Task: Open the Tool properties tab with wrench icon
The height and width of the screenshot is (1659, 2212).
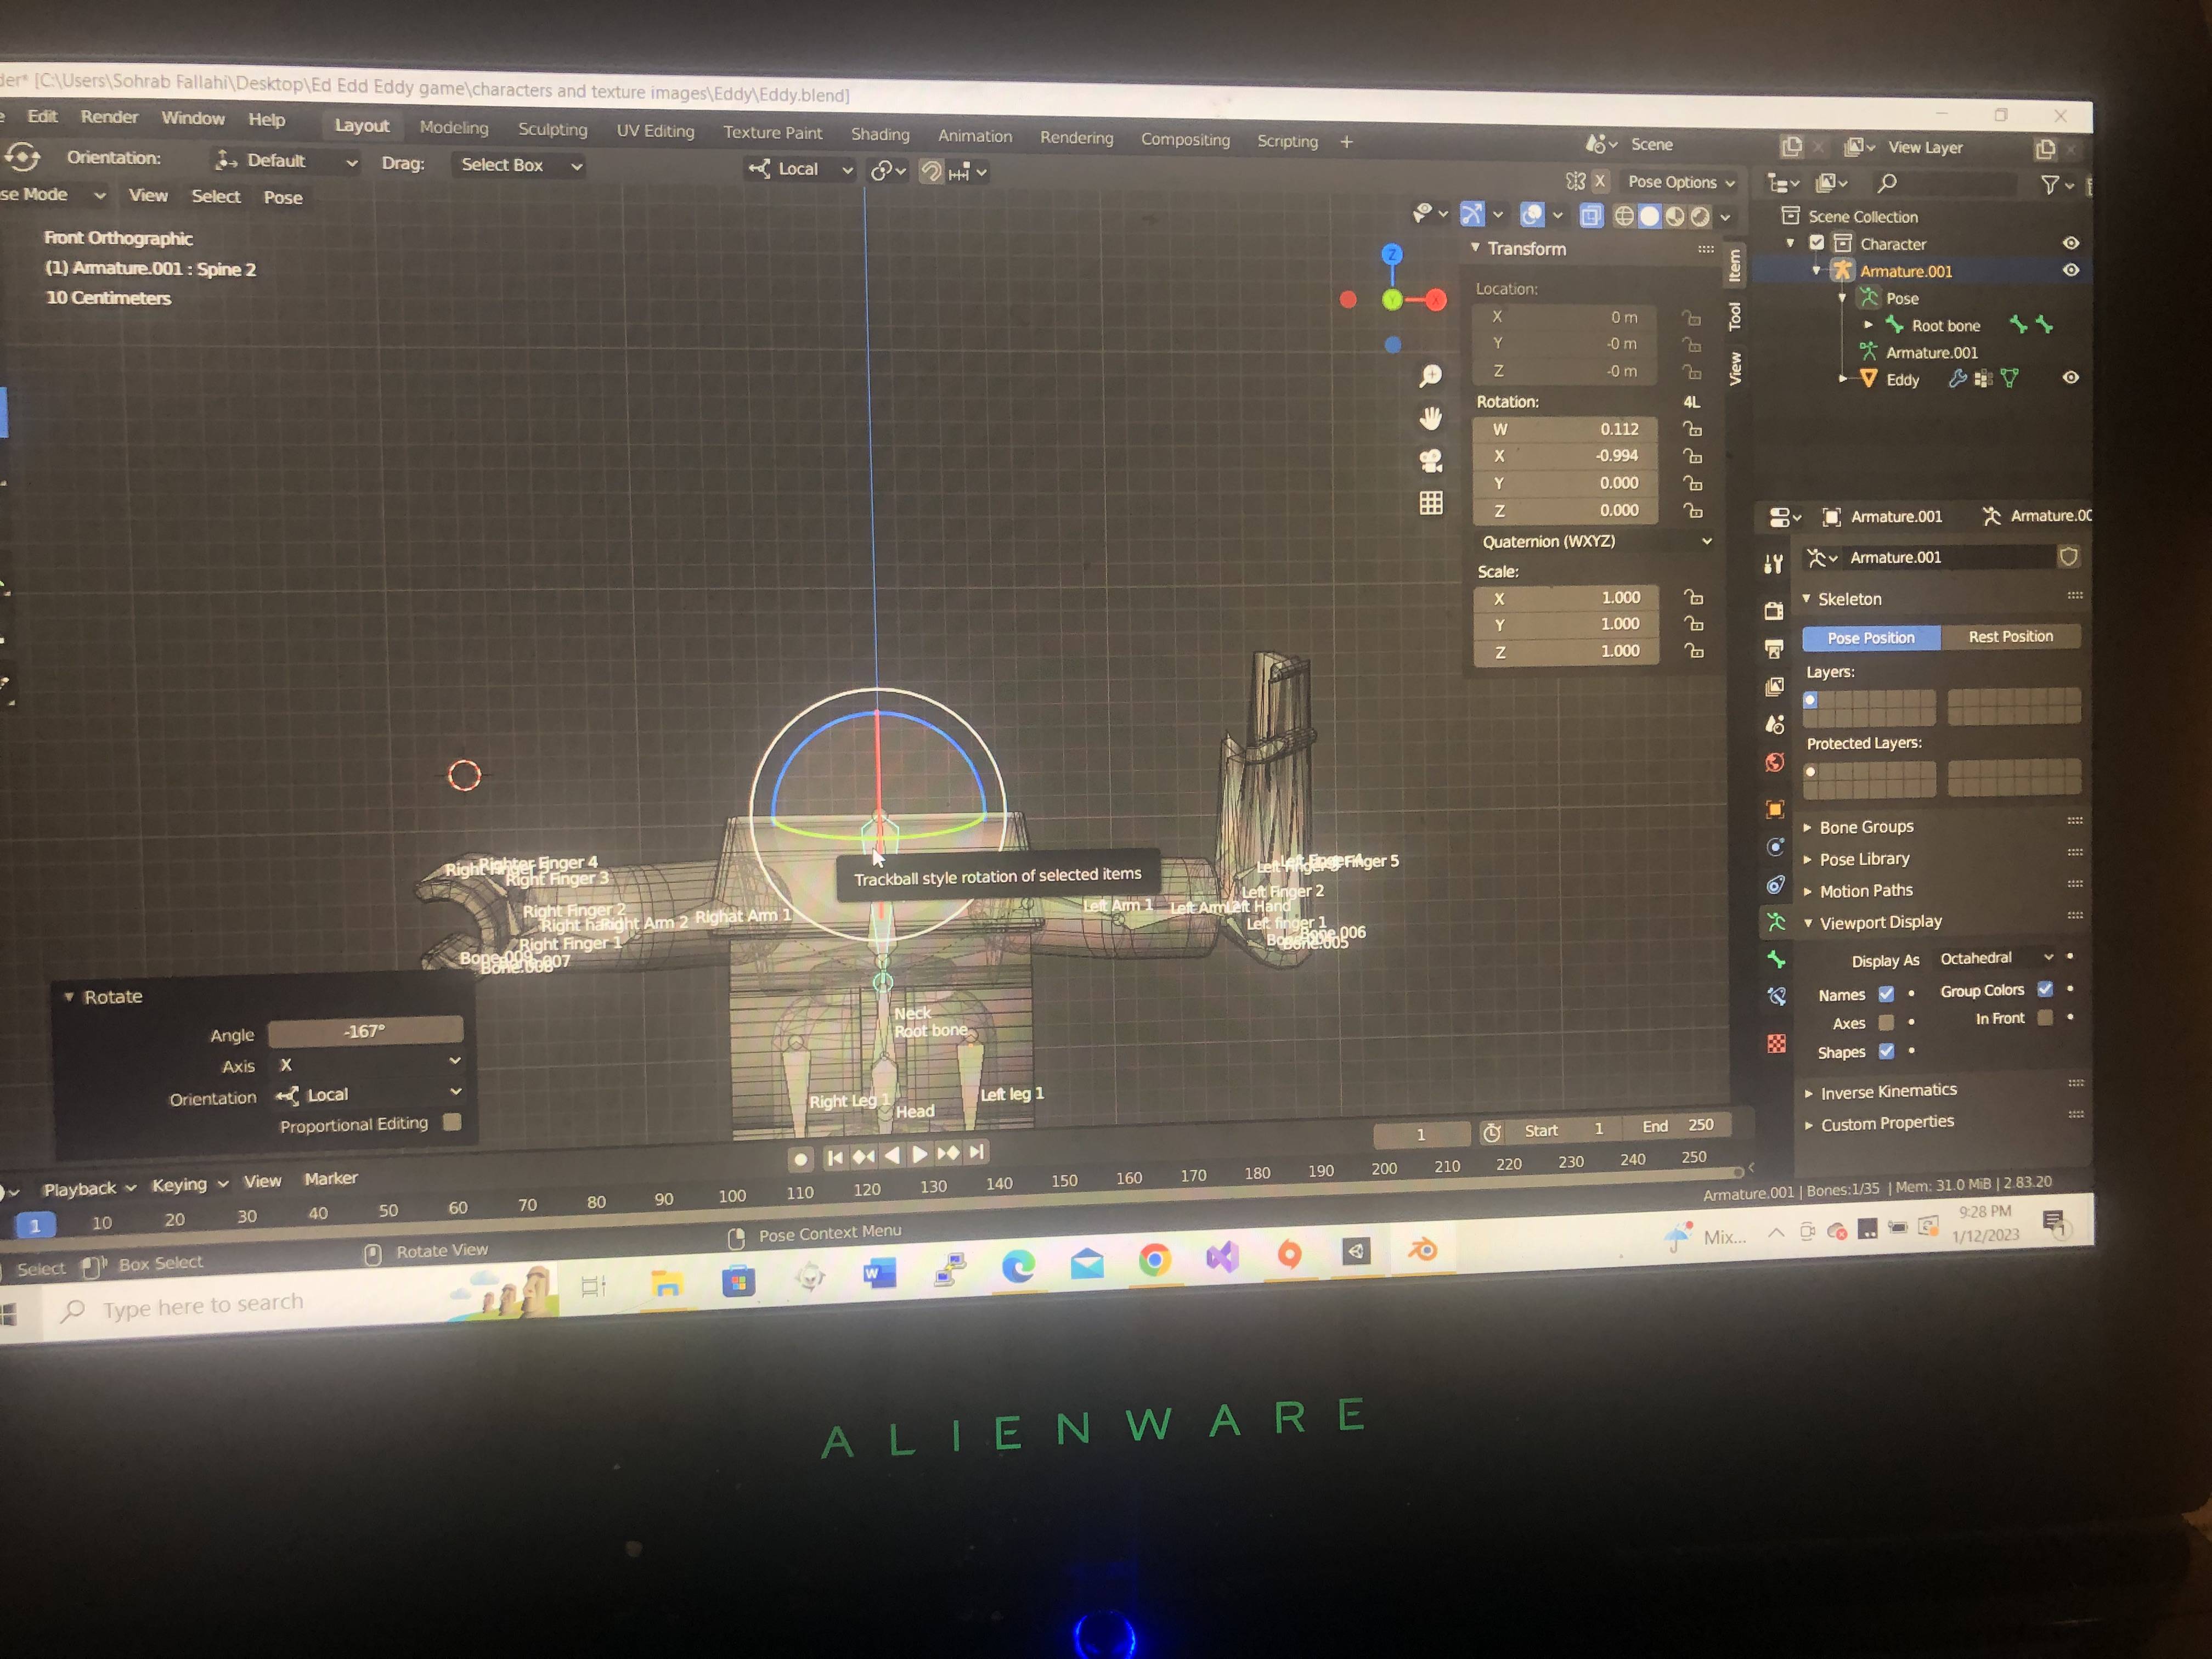Action: (x=1774, y=565)
